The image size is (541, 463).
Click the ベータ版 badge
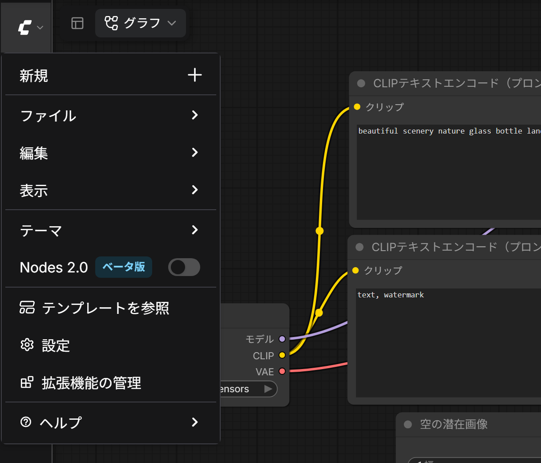click(124, 267)
